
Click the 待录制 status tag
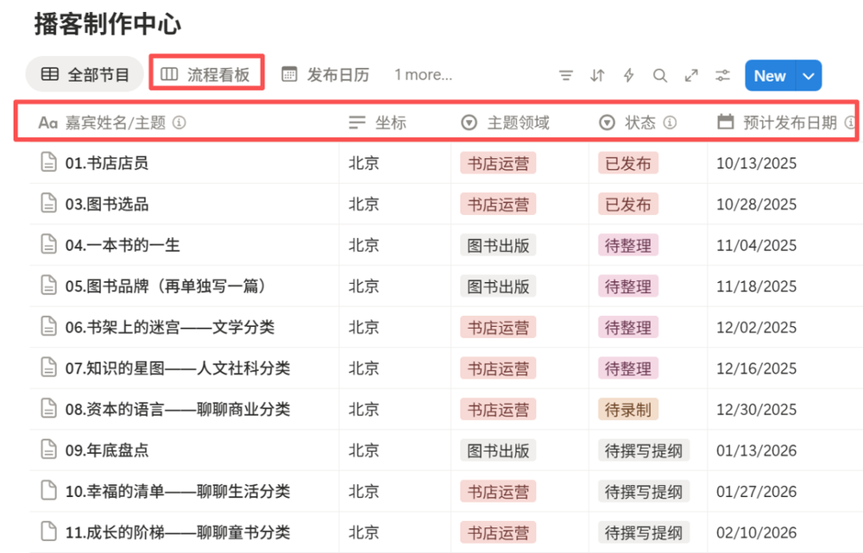click(x=627, y=410)
